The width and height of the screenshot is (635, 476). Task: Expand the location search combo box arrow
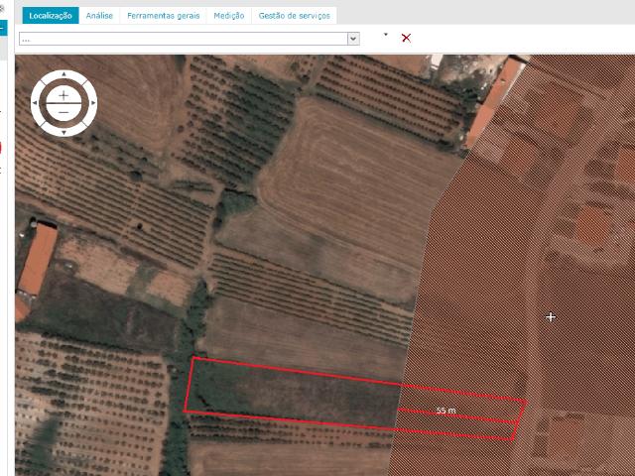[x=353, y=39]
